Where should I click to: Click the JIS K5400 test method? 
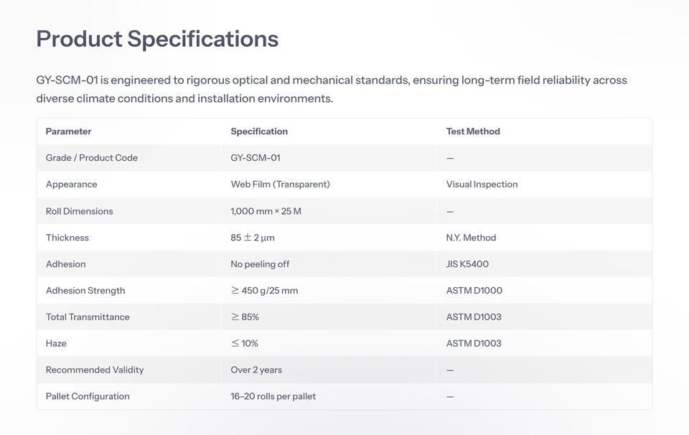coord(467,264)
